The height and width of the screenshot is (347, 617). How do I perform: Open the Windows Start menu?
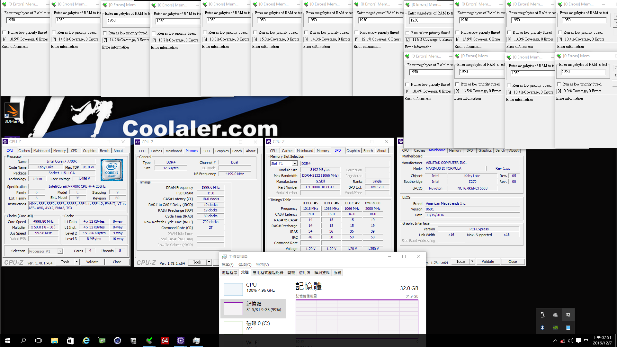[x=8, y=341]
